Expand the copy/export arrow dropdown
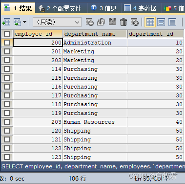185x184 pixels. [25, 22]
